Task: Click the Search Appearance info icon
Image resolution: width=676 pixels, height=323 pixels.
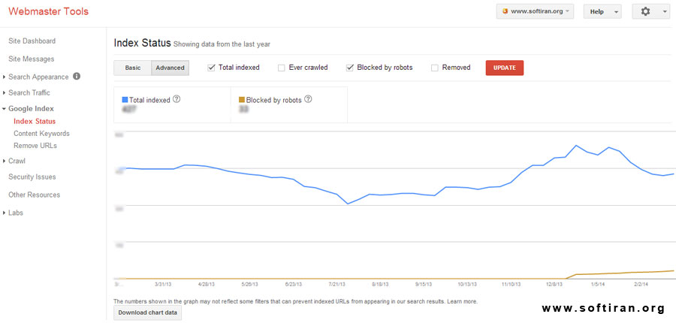Action: click(x=77, y=77)
